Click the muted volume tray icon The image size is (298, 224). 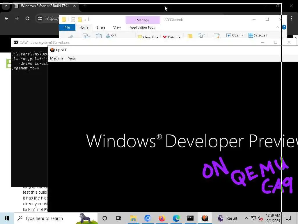[x=260, y=218]
